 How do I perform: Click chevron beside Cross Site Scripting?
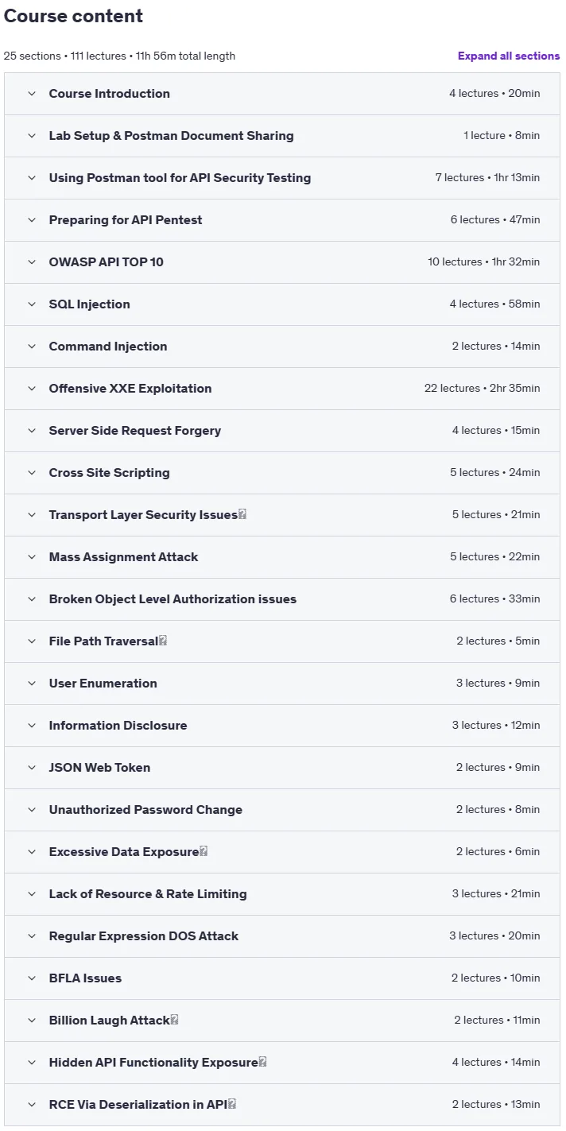pyautogui.click(x=32, y=473)
